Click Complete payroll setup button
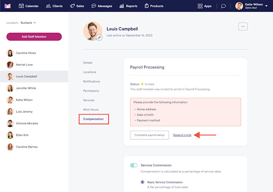Screen dimensions: 273x192 coord(149,135)
